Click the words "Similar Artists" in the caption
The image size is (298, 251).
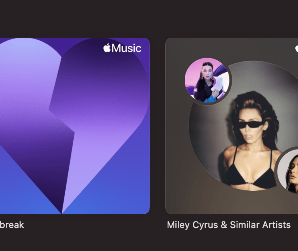pyautogui.click(x=260, y=225)
